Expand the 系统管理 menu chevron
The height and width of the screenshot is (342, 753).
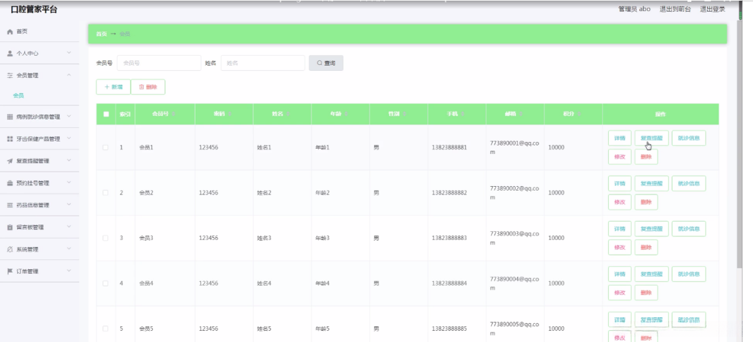coord(69,249)
